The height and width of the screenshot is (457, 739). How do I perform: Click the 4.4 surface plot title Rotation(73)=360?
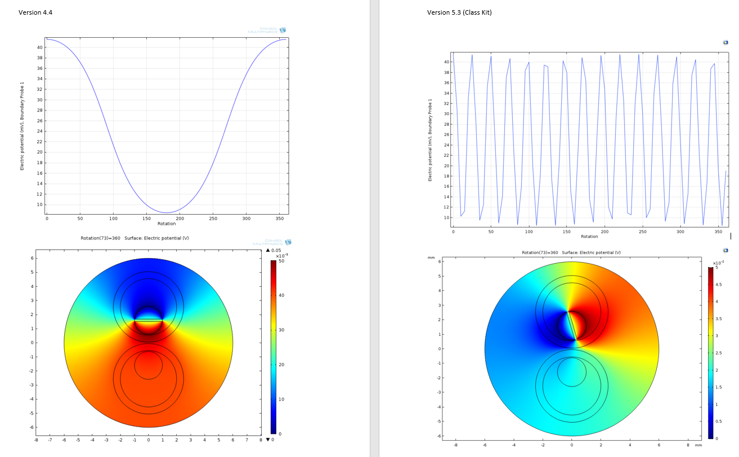(135, 238)
